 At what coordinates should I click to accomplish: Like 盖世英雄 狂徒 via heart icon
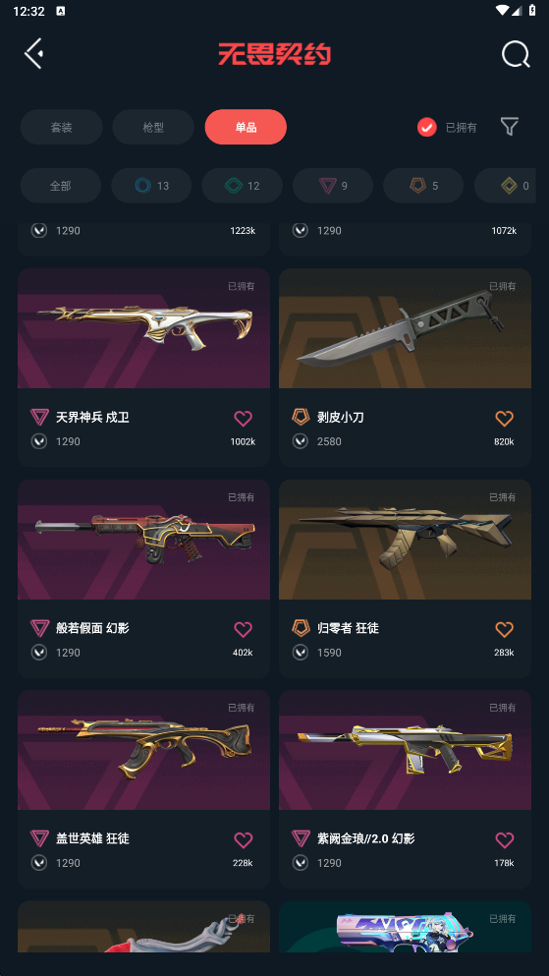(x=244, y=839)
